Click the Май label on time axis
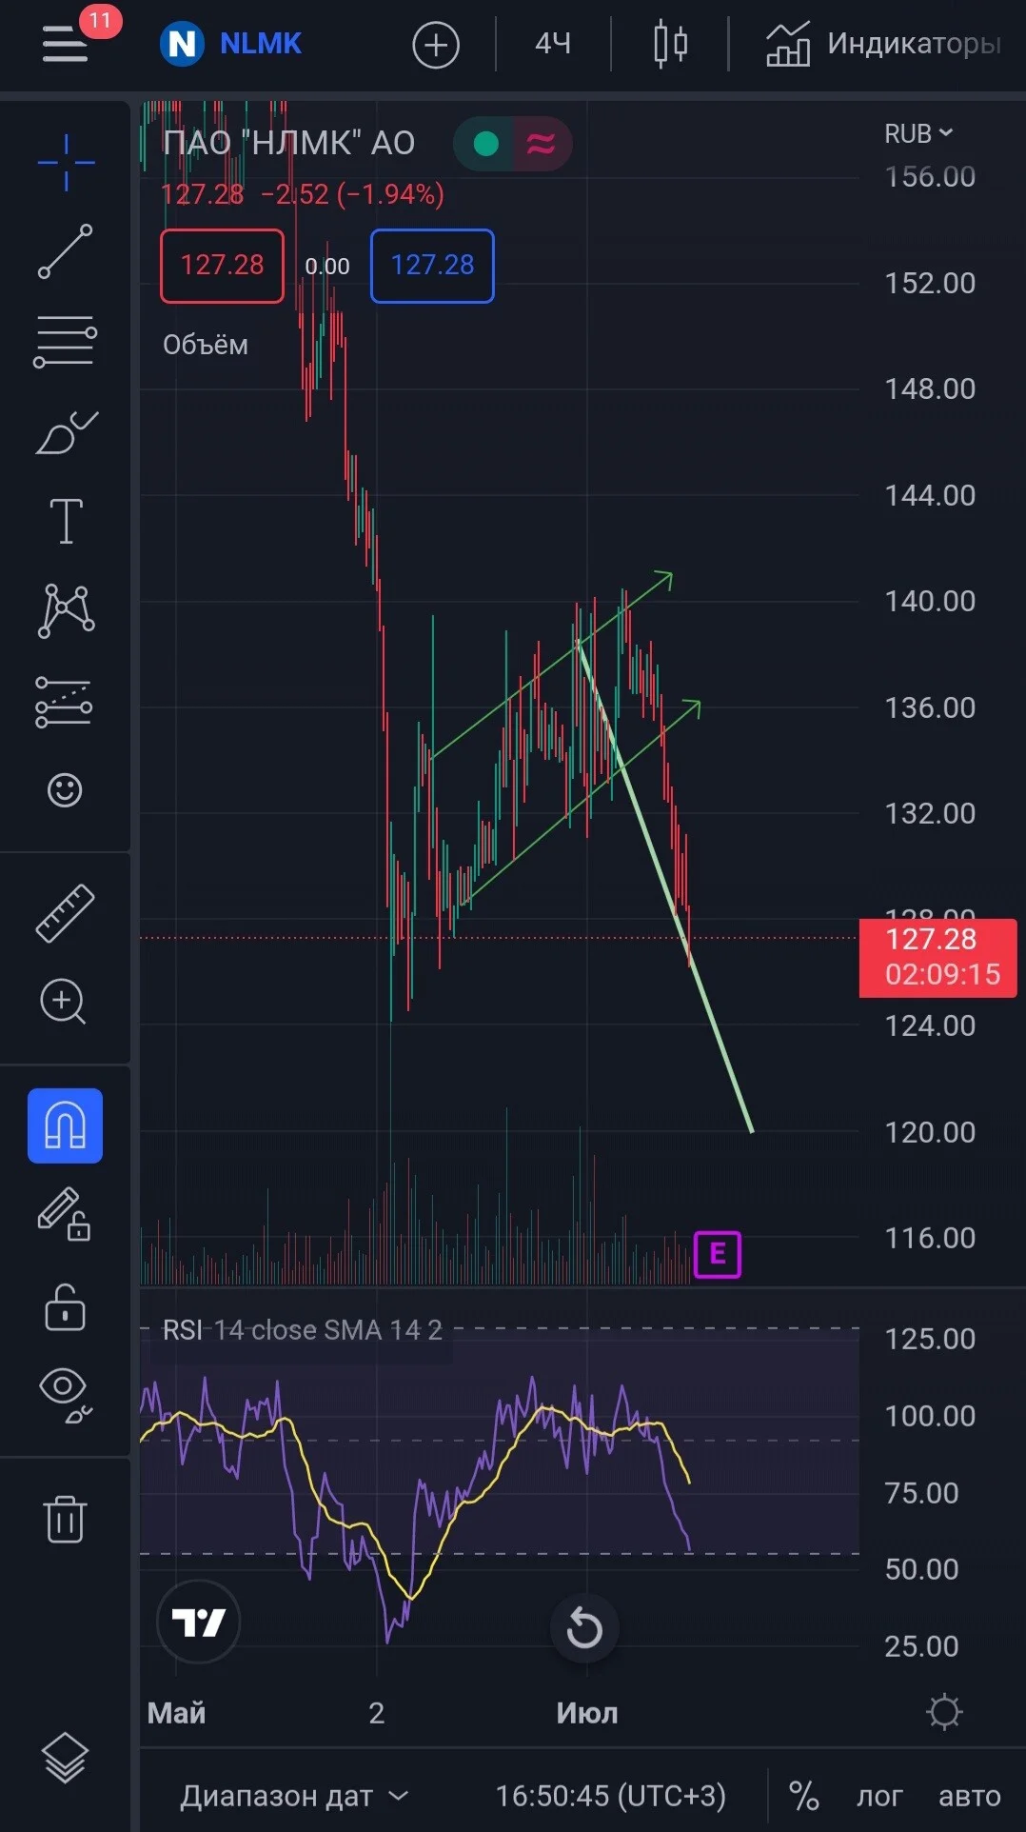1026x1832 pixels. point(176,1713)
